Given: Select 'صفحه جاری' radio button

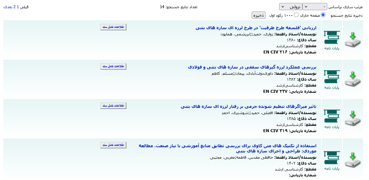Looking at the screenshot, I should point(323,15).
